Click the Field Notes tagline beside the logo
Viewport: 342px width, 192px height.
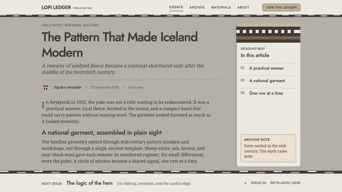click(x=82, y=8)
